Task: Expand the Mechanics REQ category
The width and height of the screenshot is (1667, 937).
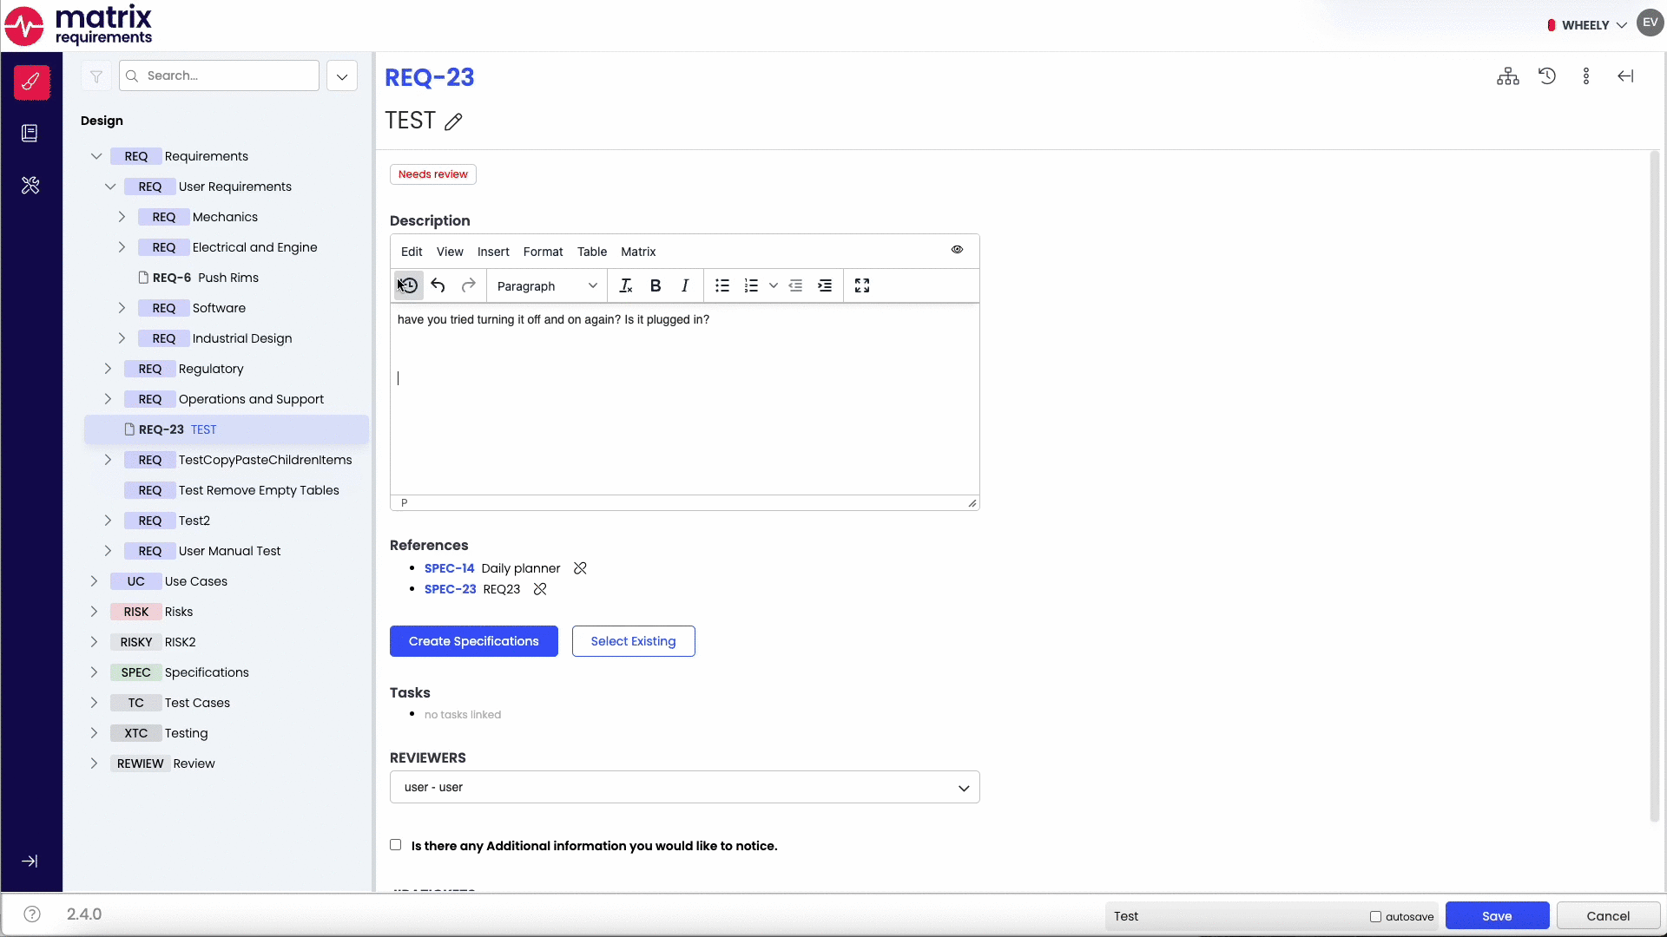Action: coord(123,216)
